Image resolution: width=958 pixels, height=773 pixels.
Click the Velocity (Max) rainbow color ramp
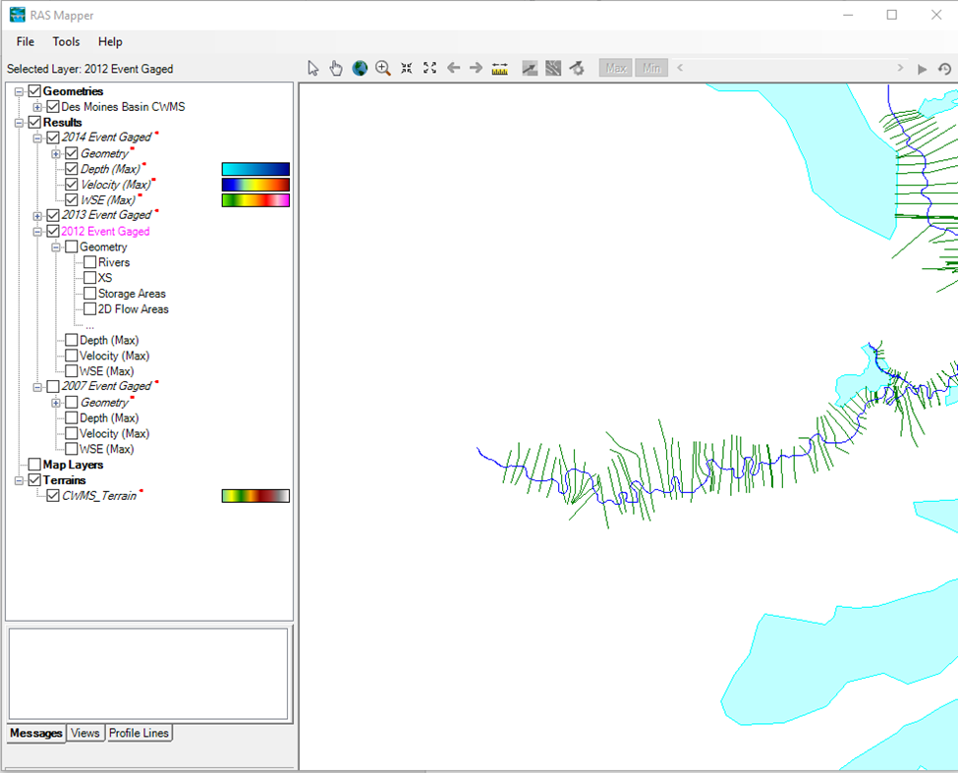point(255,185)
